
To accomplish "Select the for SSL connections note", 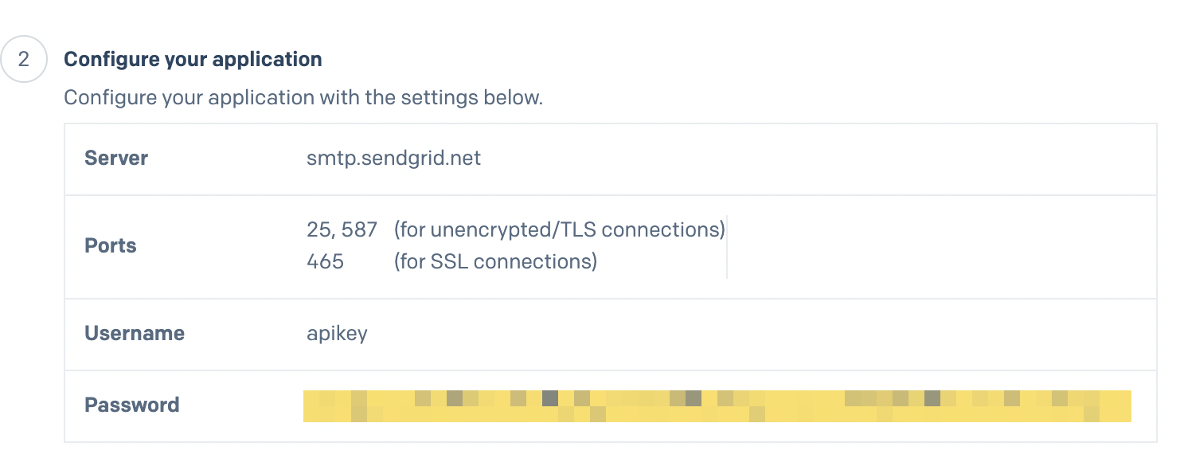I will click(x=495, y=261).
